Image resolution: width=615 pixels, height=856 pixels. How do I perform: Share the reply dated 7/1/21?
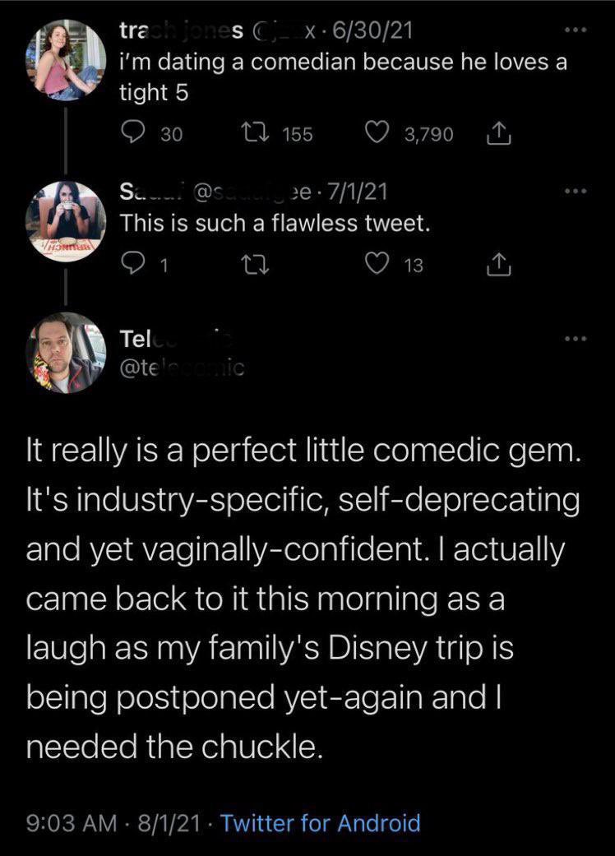(x=498, y=265)
